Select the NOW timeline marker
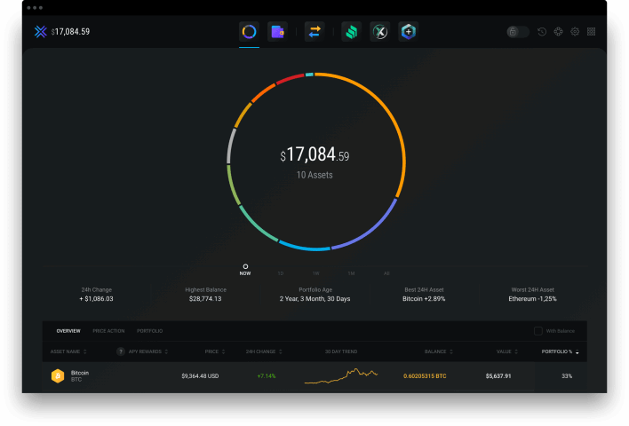This screenshot has height=426, width=629. pyautogui.click(x=245, y=270)
